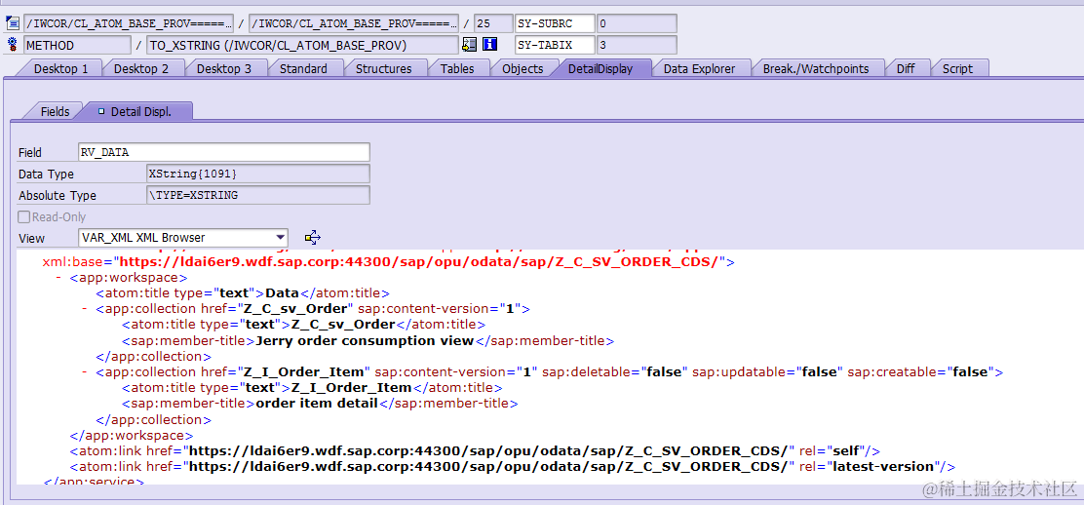Click the SY-SUBRC value 0 field
Image resolution: width=1084 pixels, height=505 pixels.
point(637,23)
